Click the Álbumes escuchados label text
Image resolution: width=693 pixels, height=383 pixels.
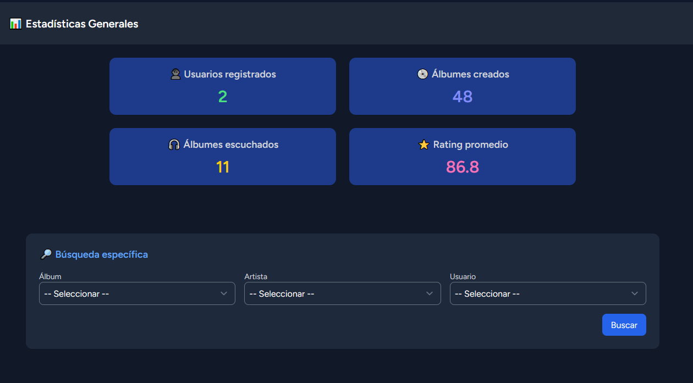[231, 145]
